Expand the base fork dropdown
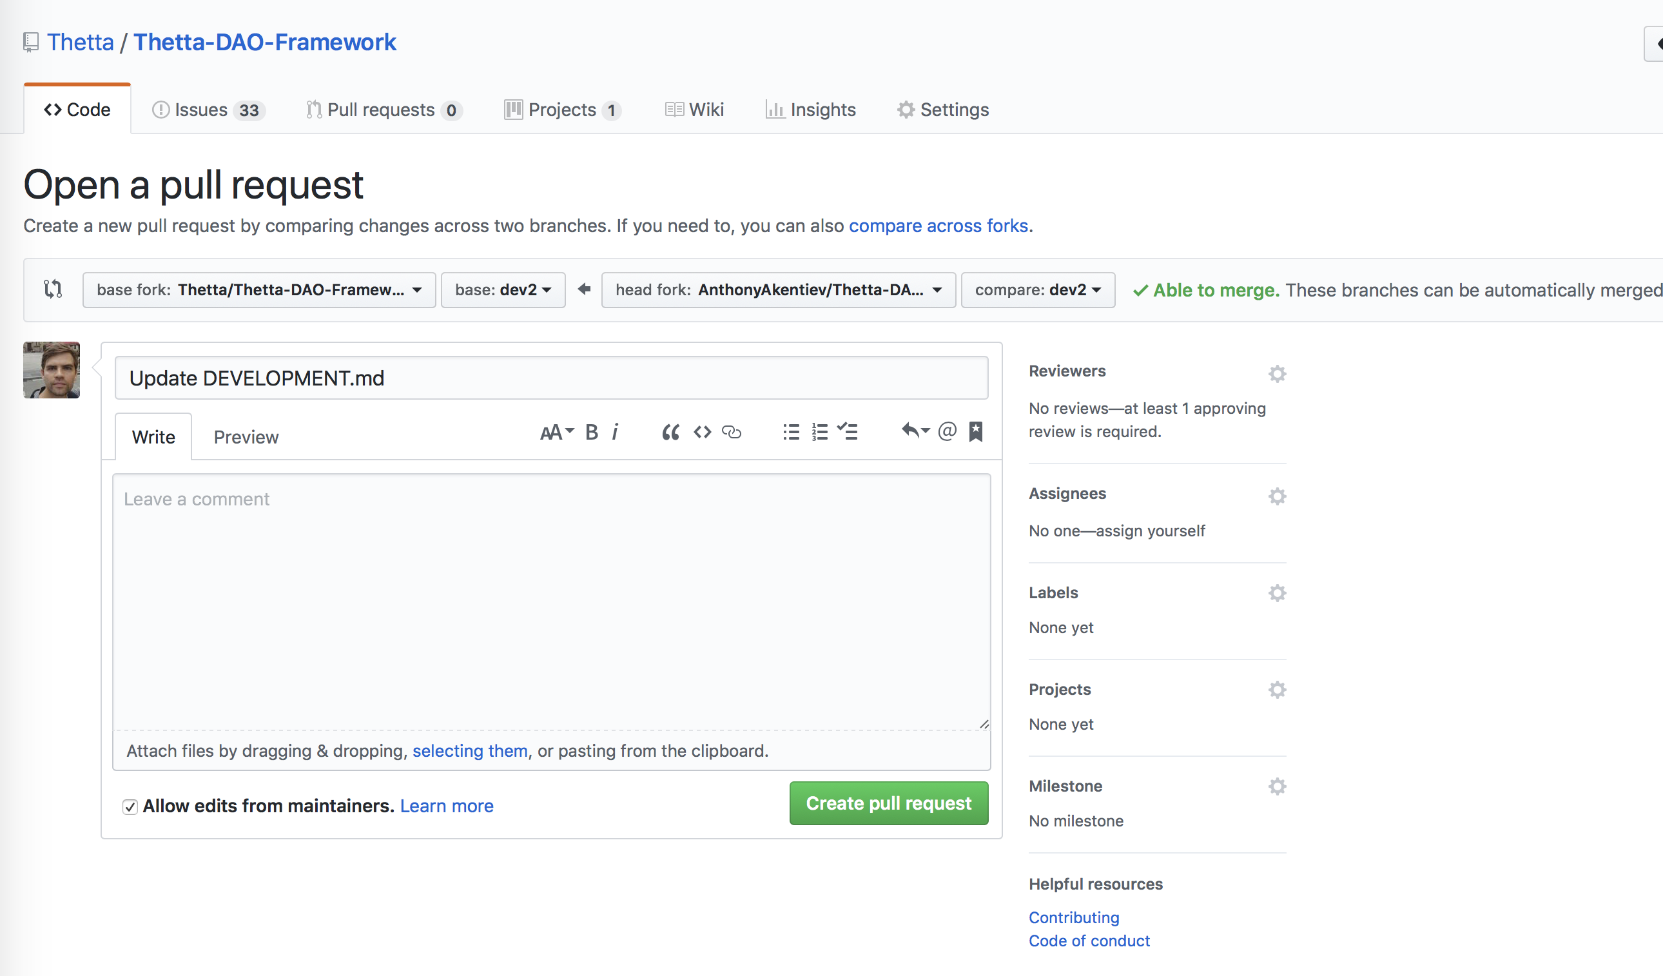1663x976 pixels. coord(258,289)
